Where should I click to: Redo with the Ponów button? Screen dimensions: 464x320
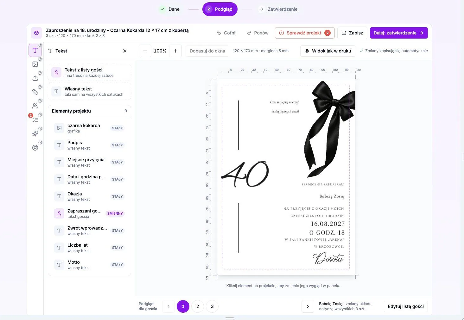[x=258, y=33]
